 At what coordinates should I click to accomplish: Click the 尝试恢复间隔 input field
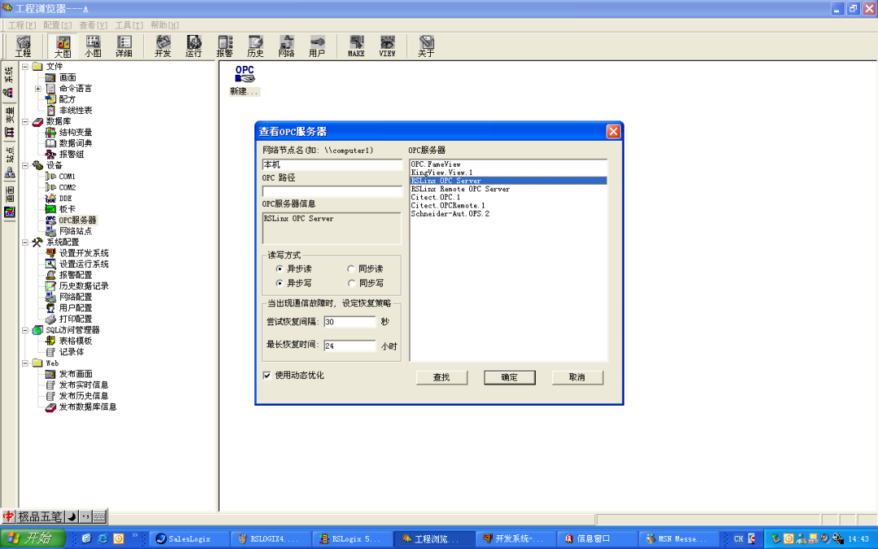(350, 321)
